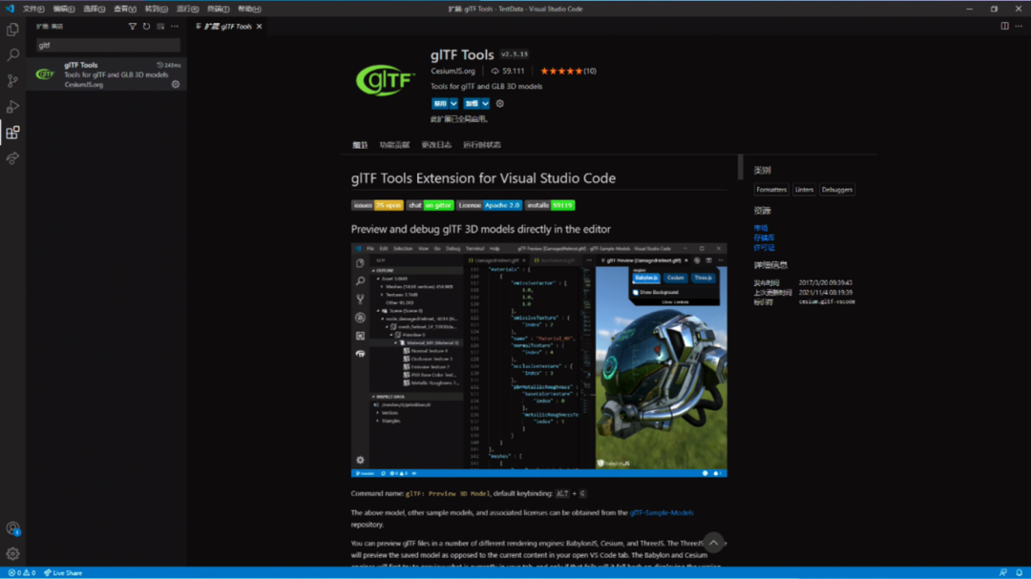The height and width of the screenshot is (579, 1031).
Task: Open the Run menu
Action: click(187, 9)
